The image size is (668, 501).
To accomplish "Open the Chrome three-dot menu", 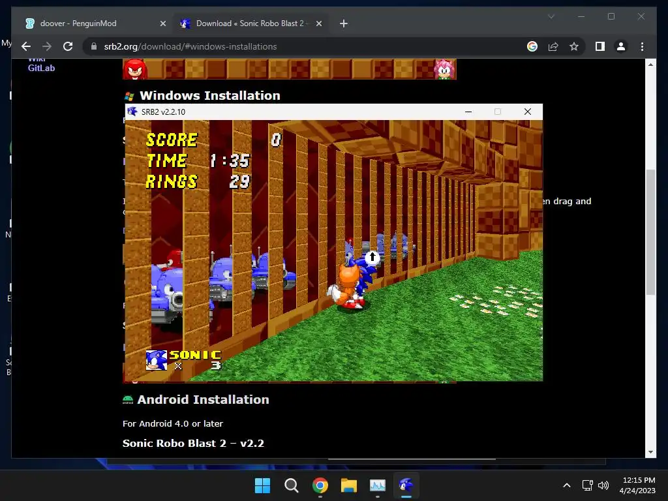I will [x=642, y=46].
